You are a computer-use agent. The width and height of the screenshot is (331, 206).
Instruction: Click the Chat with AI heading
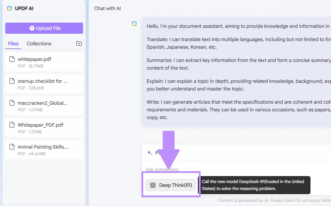[x=107, y=8]
